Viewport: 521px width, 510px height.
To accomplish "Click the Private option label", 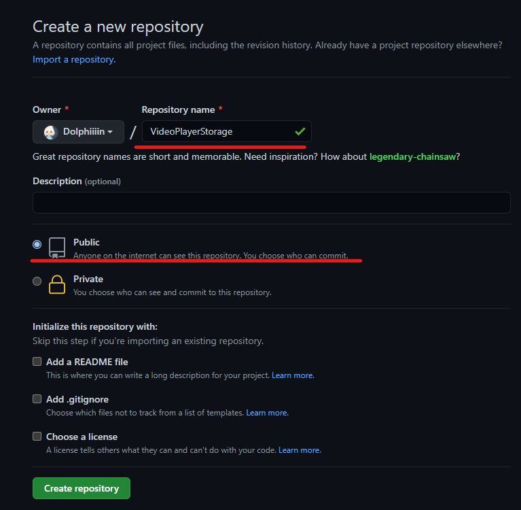I will click(88, 279).
